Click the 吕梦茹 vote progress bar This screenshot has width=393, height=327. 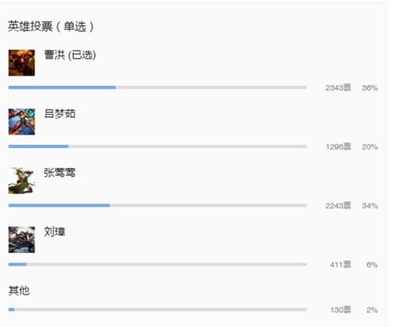(x=158, y=146)
